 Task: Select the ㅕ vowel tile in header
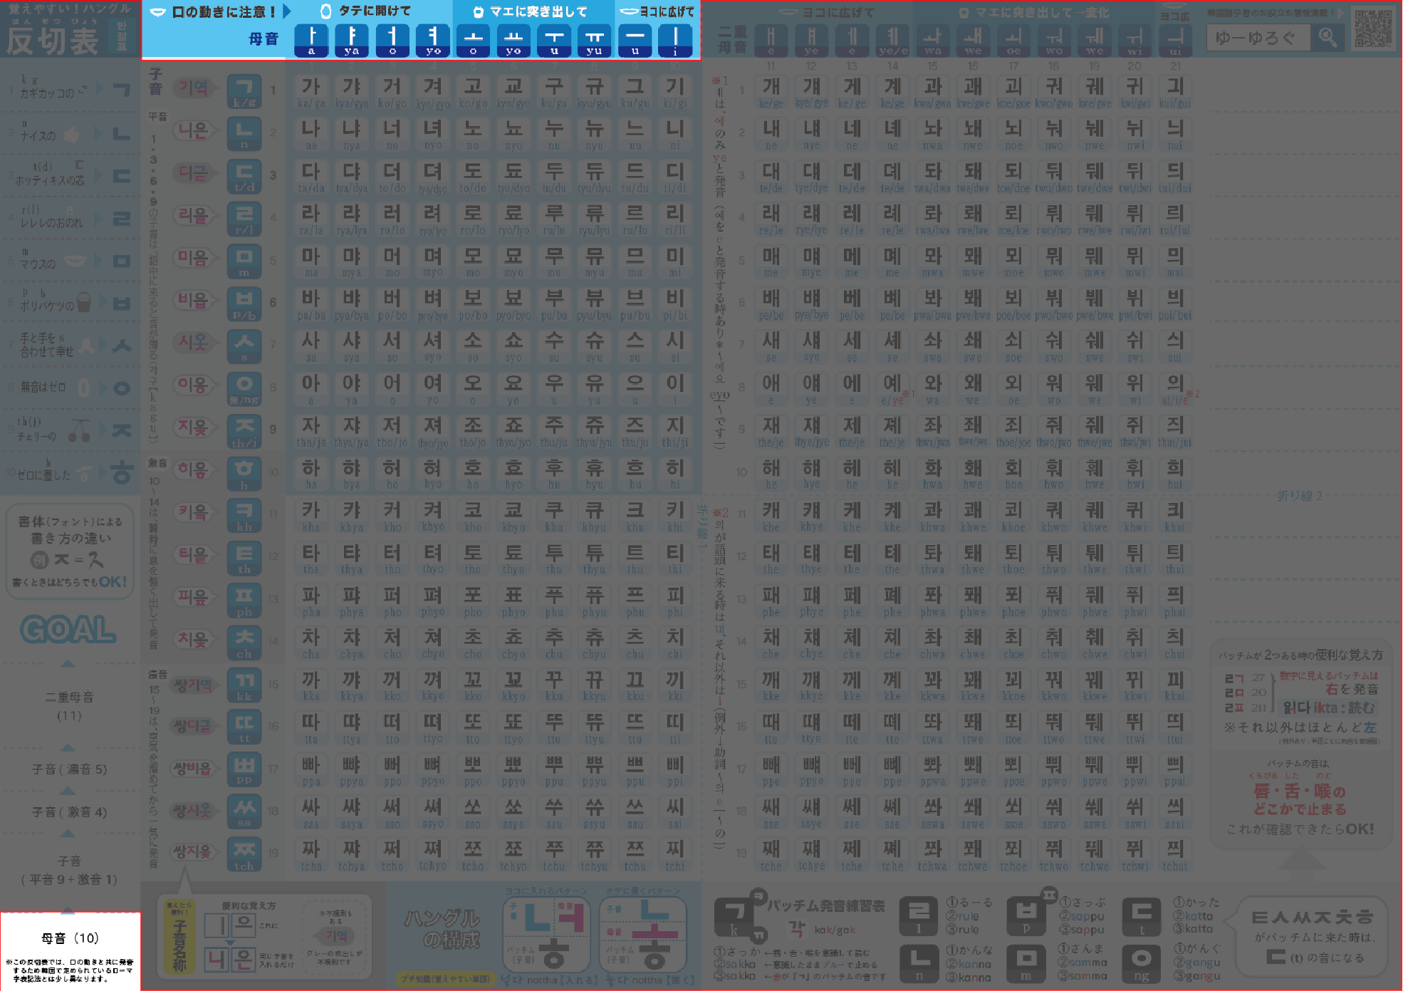433,40
